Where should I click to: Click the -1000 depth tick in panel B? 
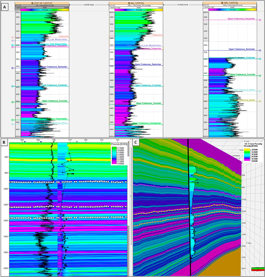point(5,189)
